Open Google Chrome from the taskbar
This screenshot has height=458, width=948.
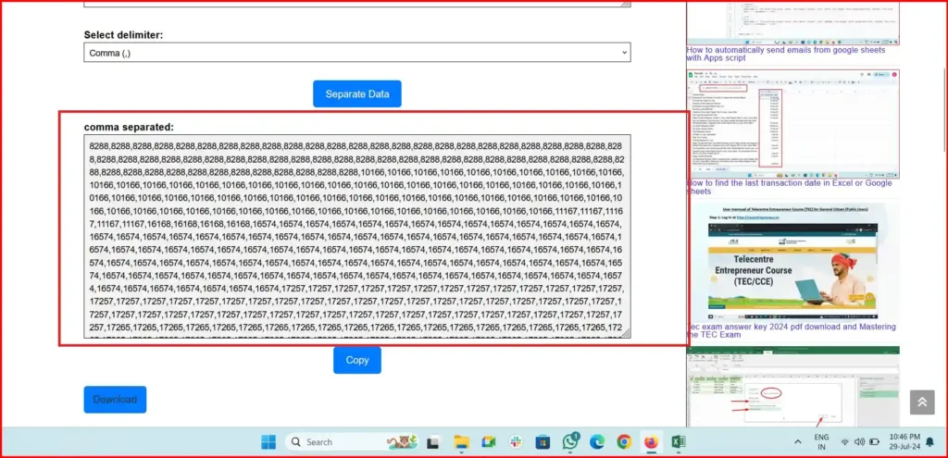coord(624,442)
